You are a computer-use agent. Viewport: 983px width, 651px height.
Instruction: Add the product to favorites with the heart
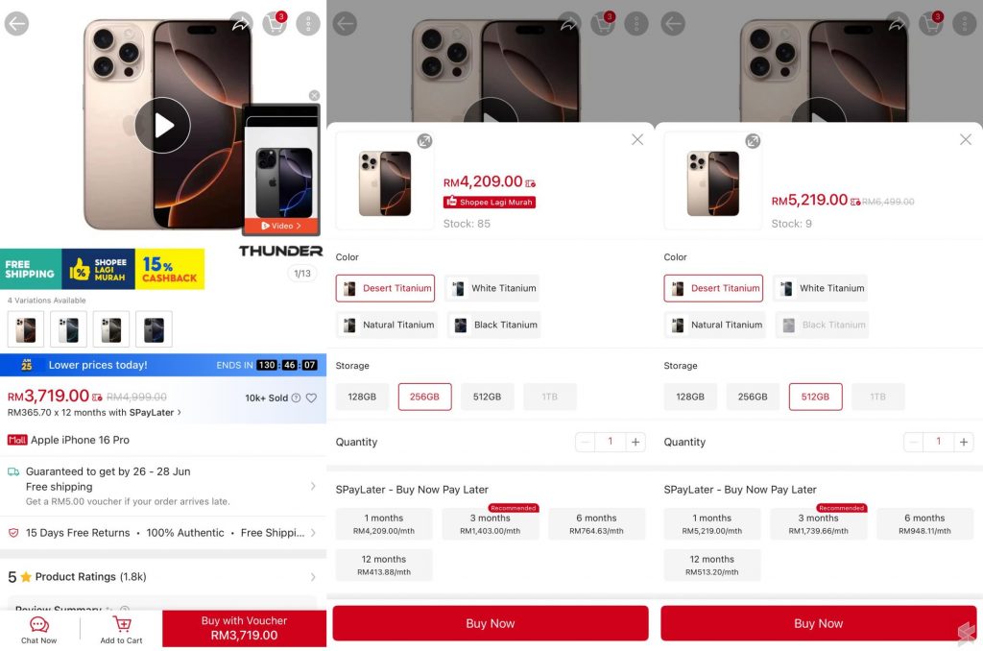point(311,398)
